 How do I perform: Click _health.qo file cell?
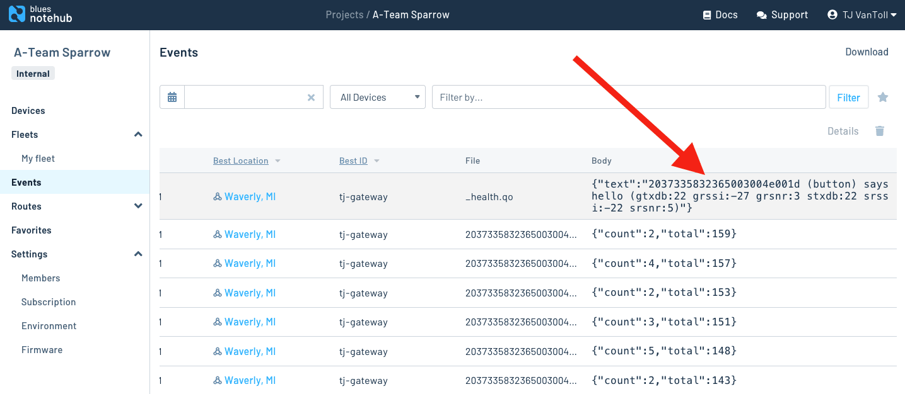489,197
